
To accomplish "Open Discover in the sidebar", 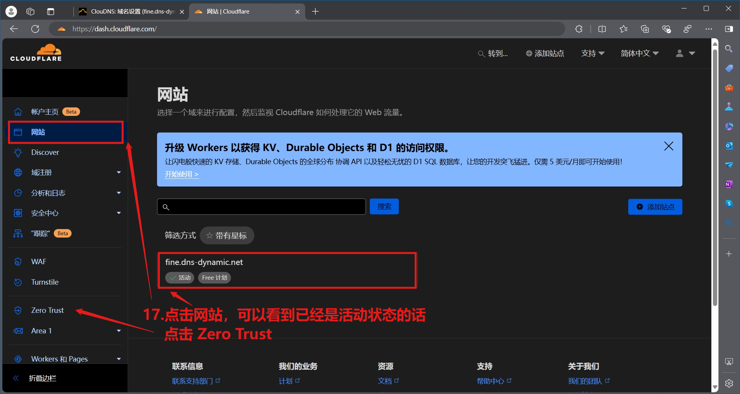I will (45, 152).
